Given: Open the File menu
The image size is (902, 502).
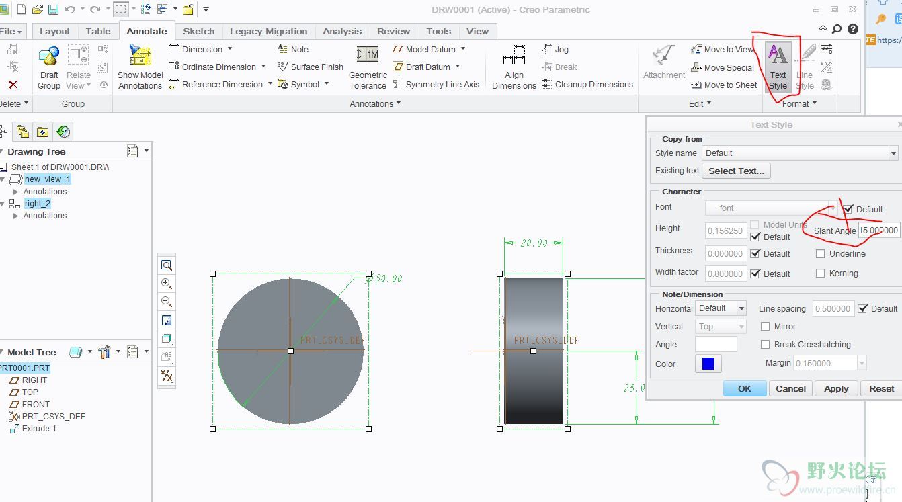Looking at the screenshot, I should [11, 31].
